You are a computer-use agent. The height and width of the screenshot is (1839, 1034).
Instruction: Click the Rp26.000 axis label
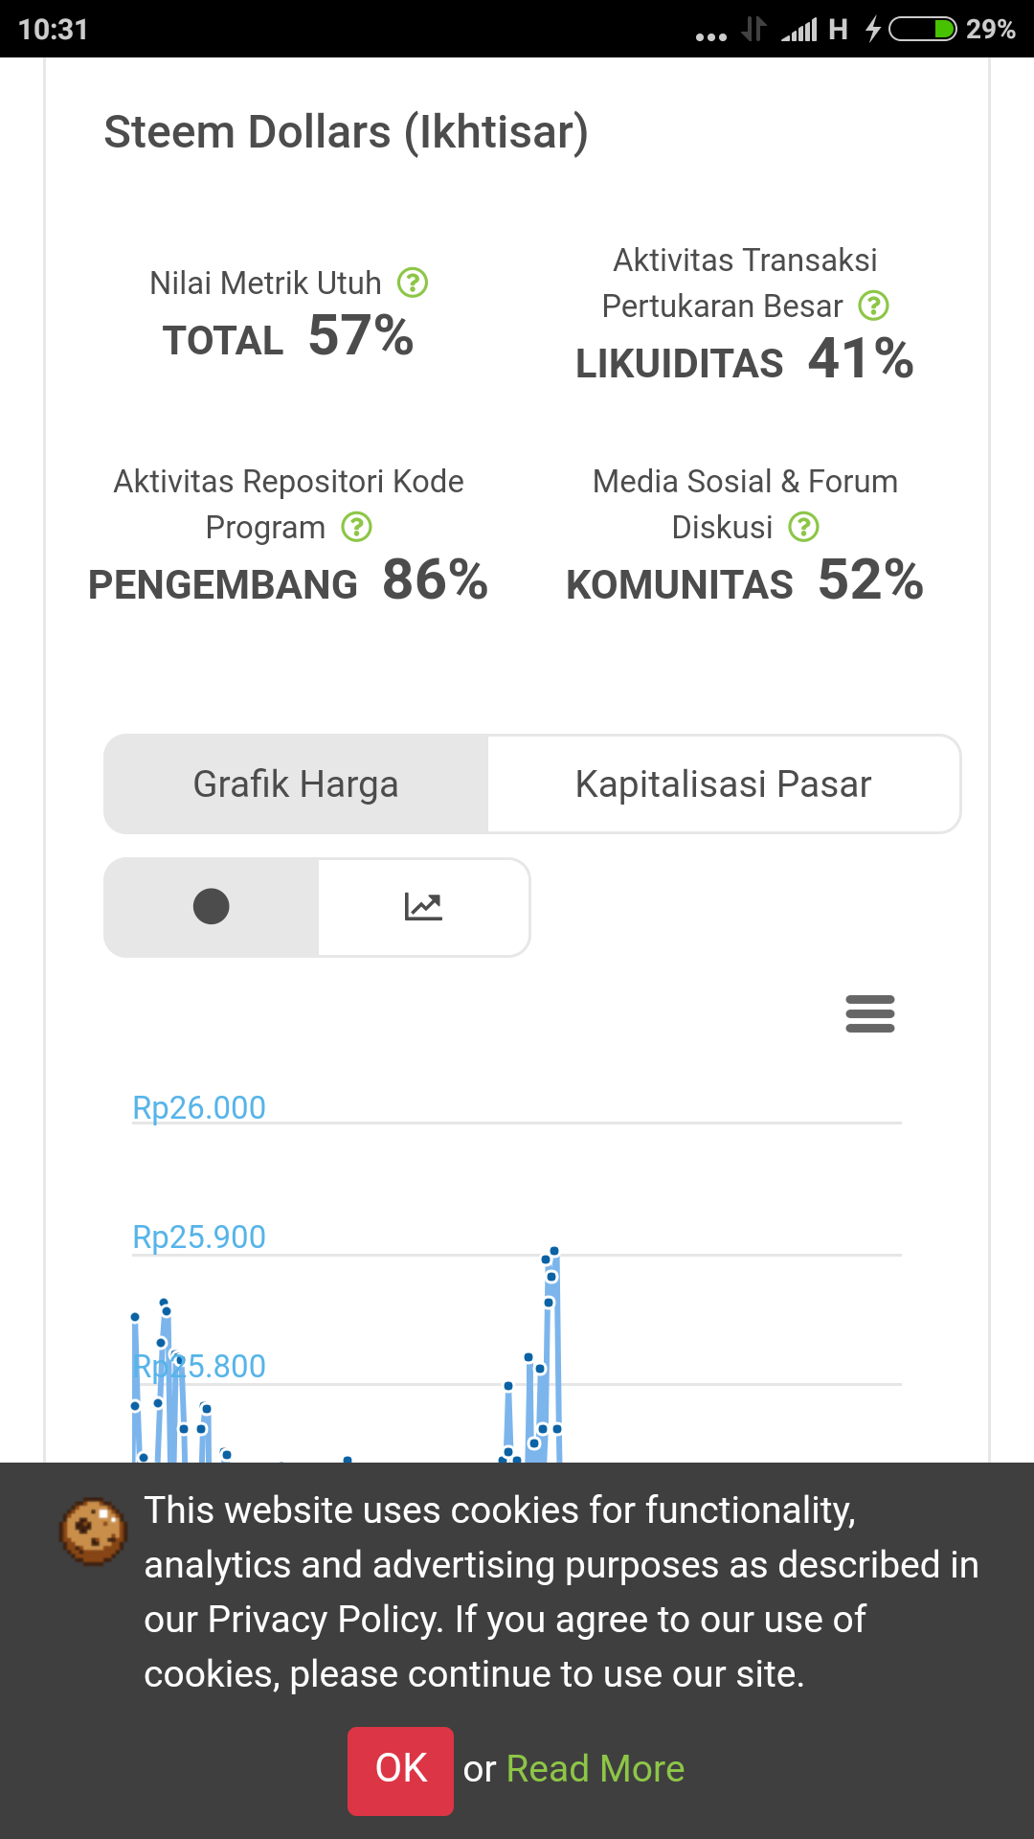(199, 1107)
